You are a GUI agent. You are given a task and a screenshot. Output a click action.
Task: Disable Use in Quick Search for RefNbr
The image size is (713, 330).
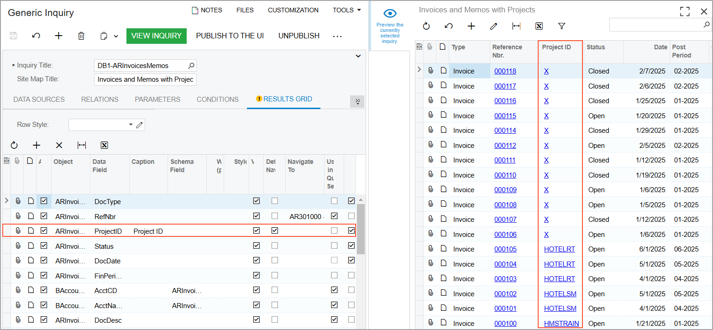point(334,216)
